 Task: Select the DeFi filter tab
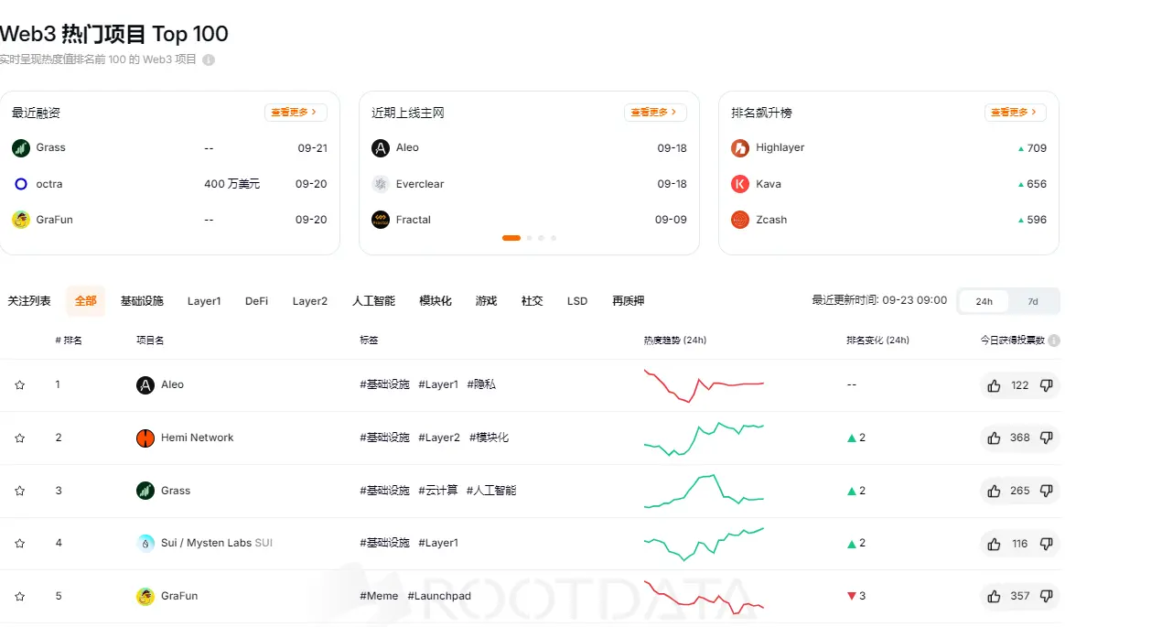256,300
